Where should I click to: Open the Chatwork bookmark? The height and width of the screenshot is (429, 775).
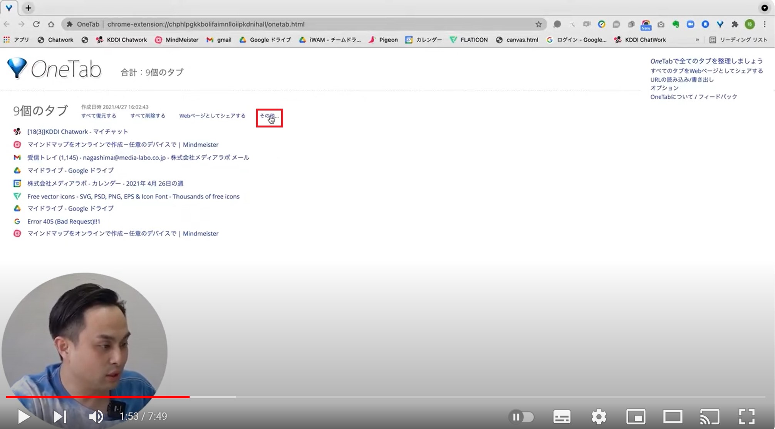point(55,40)
